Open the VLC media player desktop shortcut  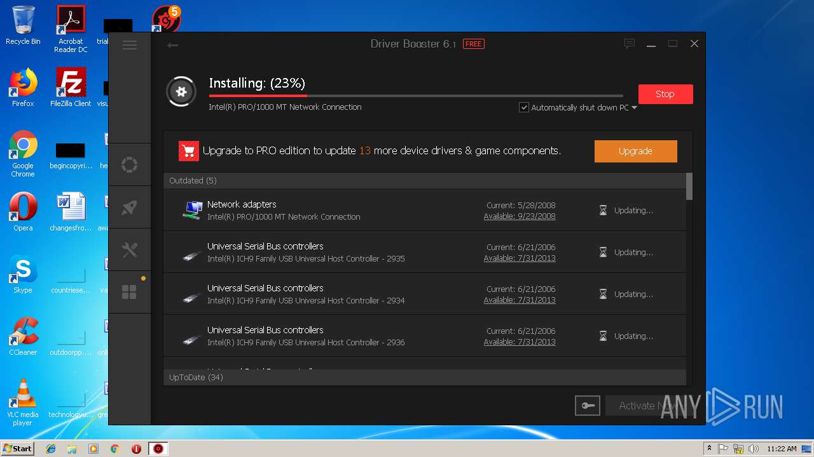click(23, 402)
